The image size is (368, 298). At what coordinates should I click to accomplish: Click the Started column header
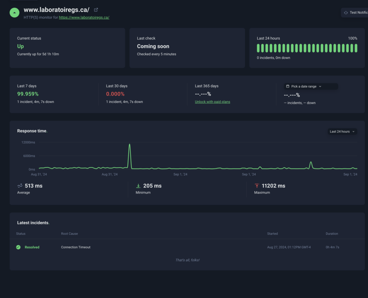272,234
